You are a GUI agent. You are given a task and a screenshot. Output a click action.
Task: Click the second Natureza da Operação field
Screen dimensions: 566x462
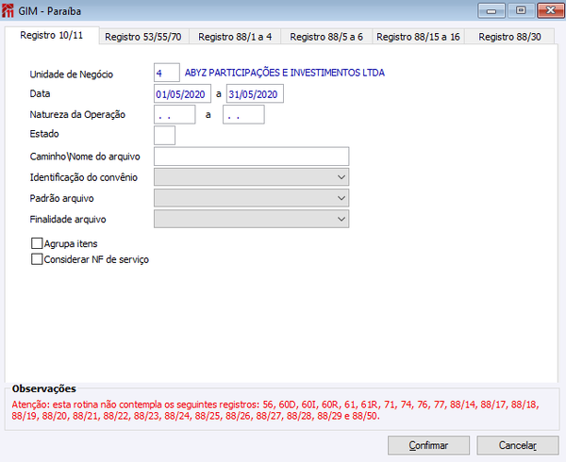click(x=243, y=115)
